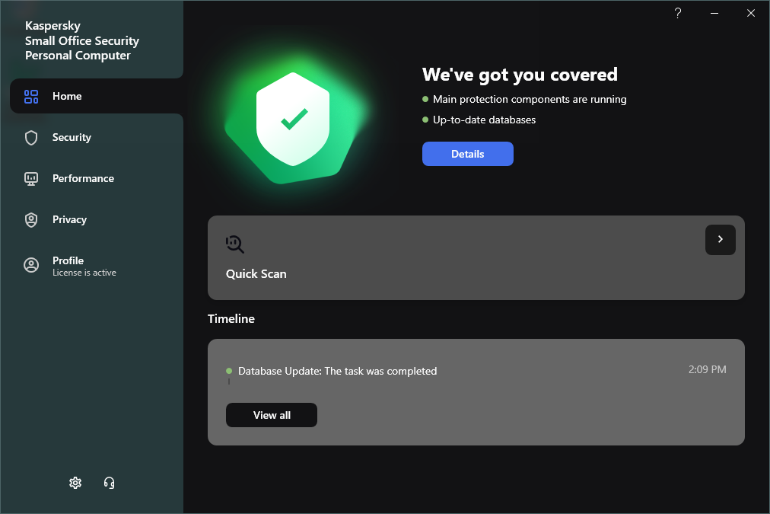Open help via question mark icon
Screen dimensions: 770x514
pyautogui.click(x=678, y=13)
